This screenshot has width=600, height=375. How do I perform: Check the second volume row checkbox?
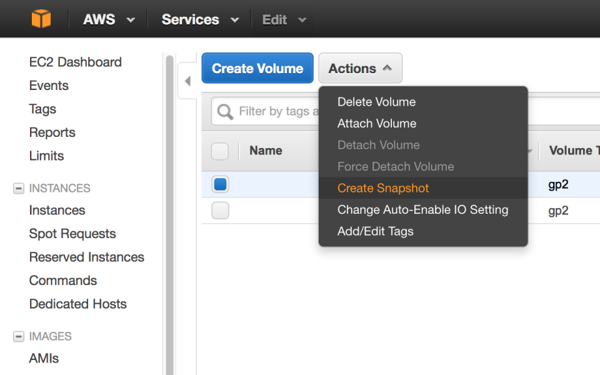(x=220, y=211)
